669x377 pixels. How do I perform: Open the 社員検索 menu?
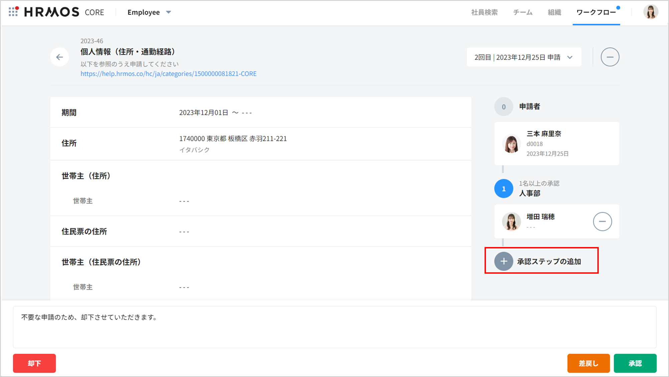click(484, 12)
